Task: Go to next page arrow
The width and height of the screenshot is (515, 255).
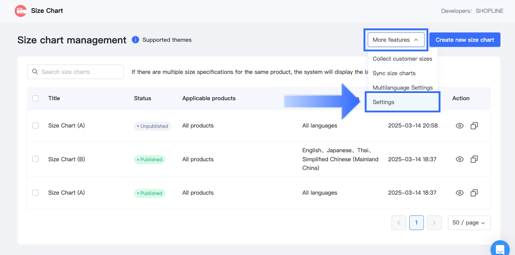Action: 434,223
